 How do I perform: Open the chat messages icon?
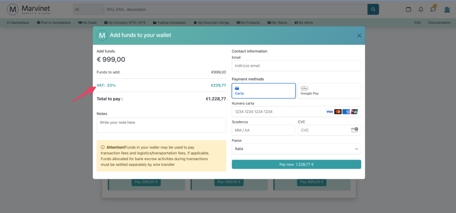pos(433,9)
